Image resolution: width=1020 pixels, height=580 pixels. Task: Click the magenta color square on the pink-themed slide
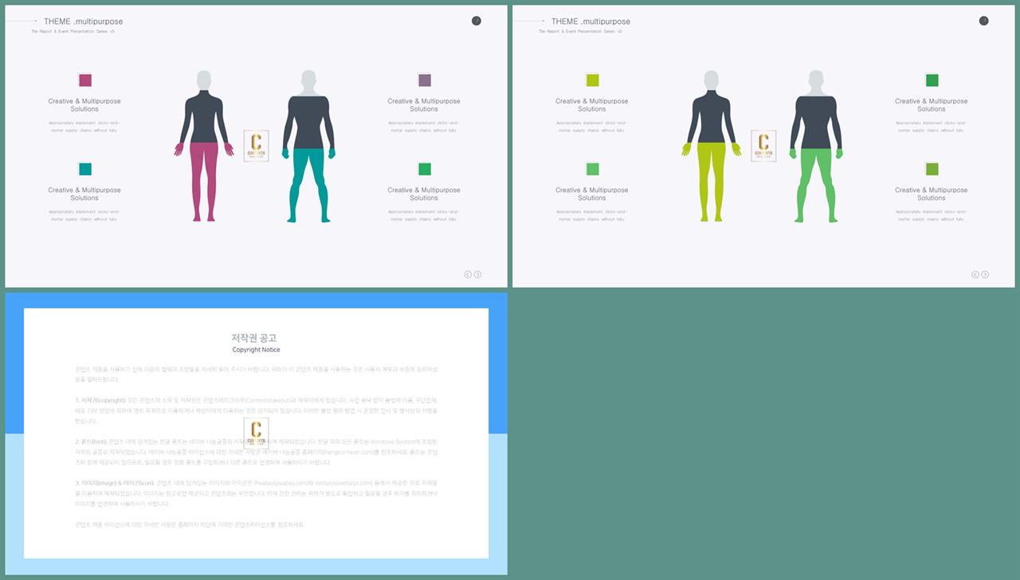point(85,80)
